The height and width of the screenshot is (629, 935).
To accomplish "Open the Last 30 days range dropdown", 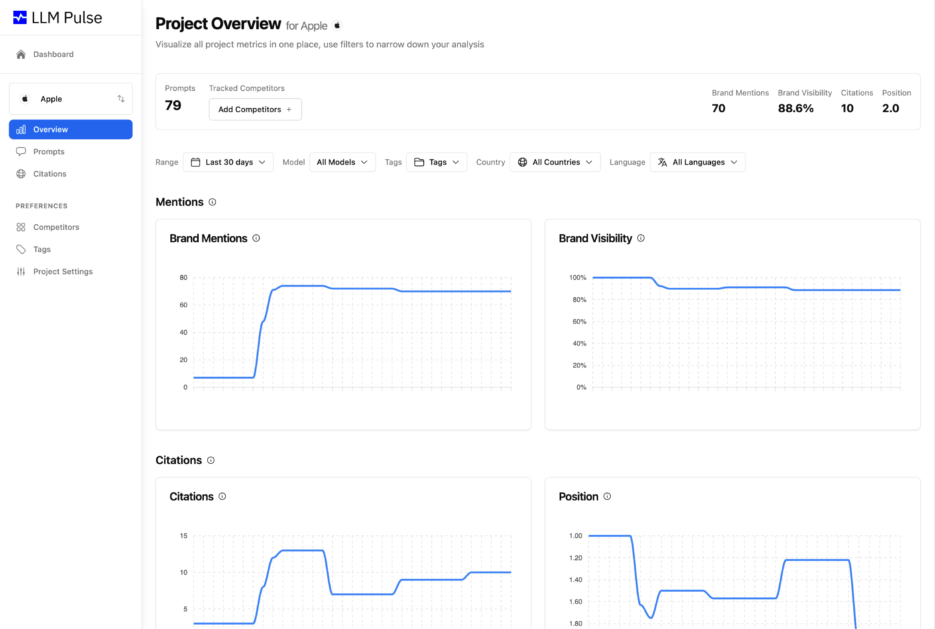I will tap(228, 162).
